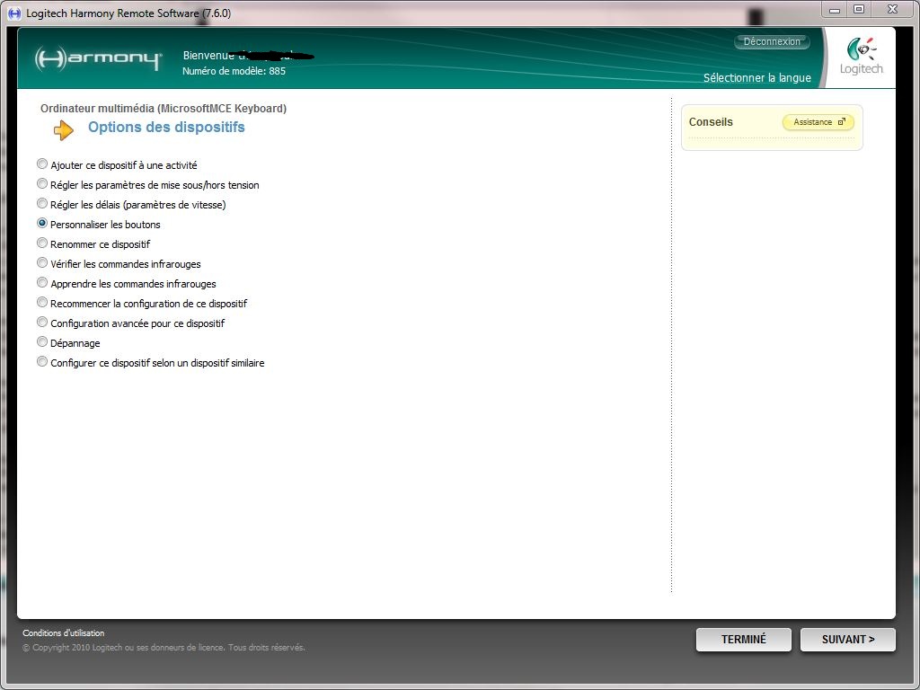
Task: Select 'Régler les paramètres de mise sous/hors tension'
Action: tap(42, 184)
